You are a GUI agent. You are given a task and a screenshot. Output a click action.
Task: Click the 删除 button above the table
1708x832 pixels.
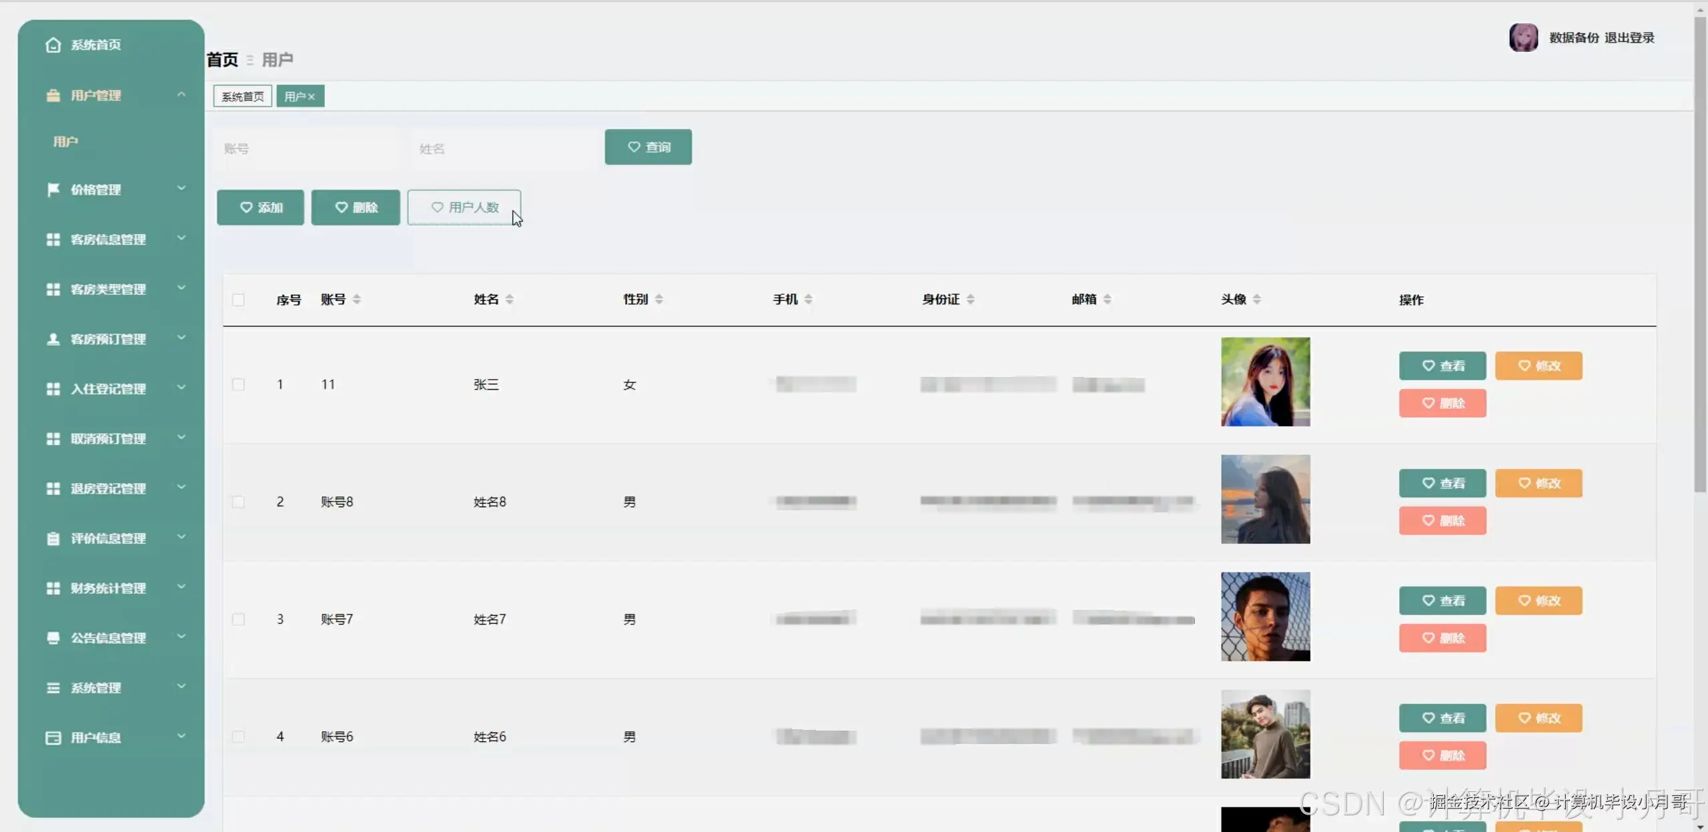click(356, 207)
